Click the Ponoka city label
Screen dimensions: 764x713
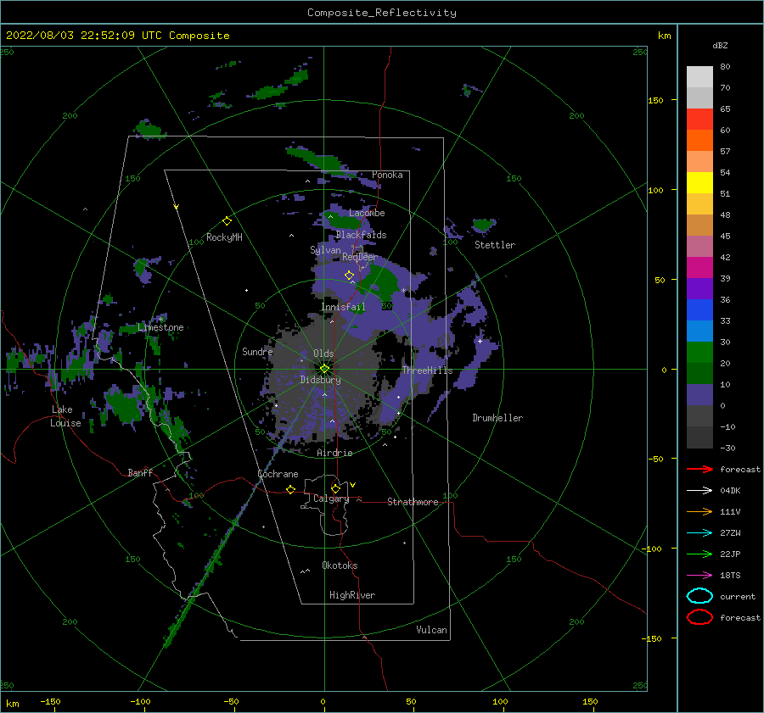click(387, 175)
